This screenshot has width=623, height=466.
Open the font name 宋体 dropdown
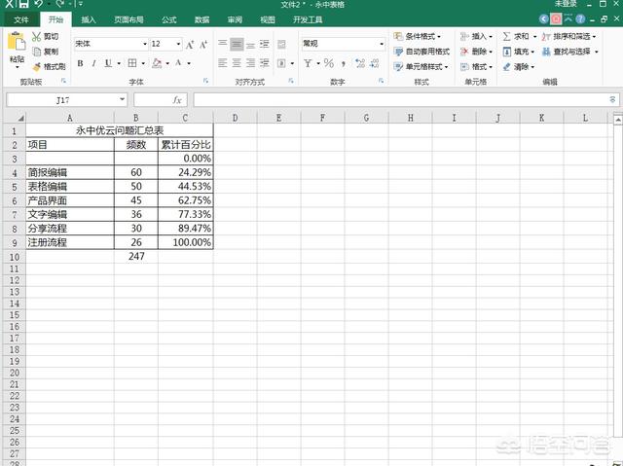145,44
